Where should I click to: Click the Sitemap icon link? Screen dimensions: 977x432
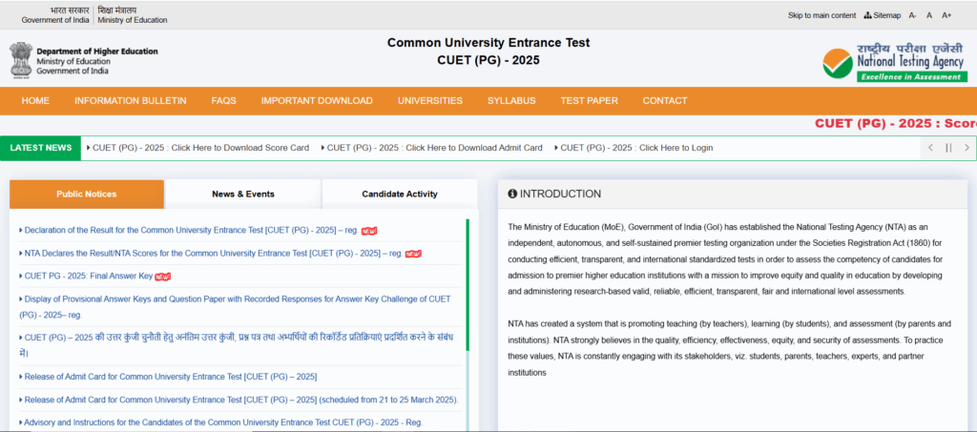[883, 15]
